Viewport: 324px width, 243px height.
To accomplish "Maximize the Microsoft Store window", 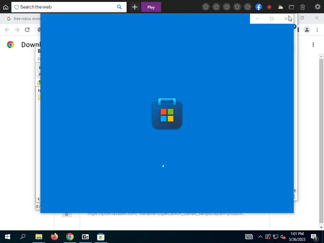I will tap(272, 19).
